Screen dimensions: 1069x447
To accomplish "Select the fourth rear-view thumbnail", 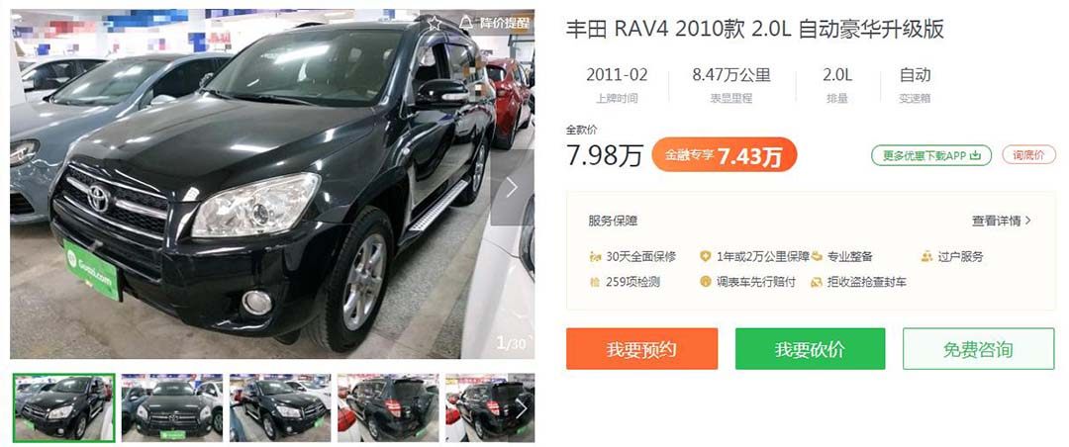I will 388,407.
